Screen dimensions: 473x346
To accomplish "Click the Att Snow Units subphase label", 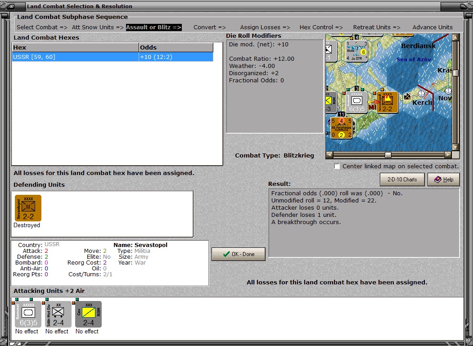I will tap(98, 27).
